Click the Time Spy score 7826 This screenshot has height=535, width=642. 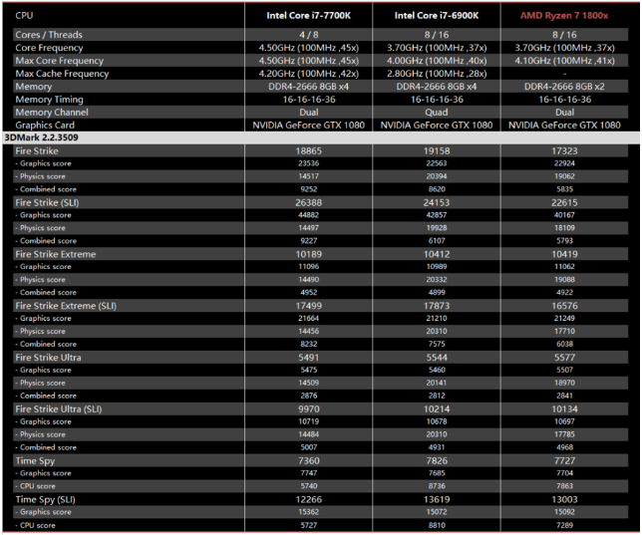click(x=437, y=460)
